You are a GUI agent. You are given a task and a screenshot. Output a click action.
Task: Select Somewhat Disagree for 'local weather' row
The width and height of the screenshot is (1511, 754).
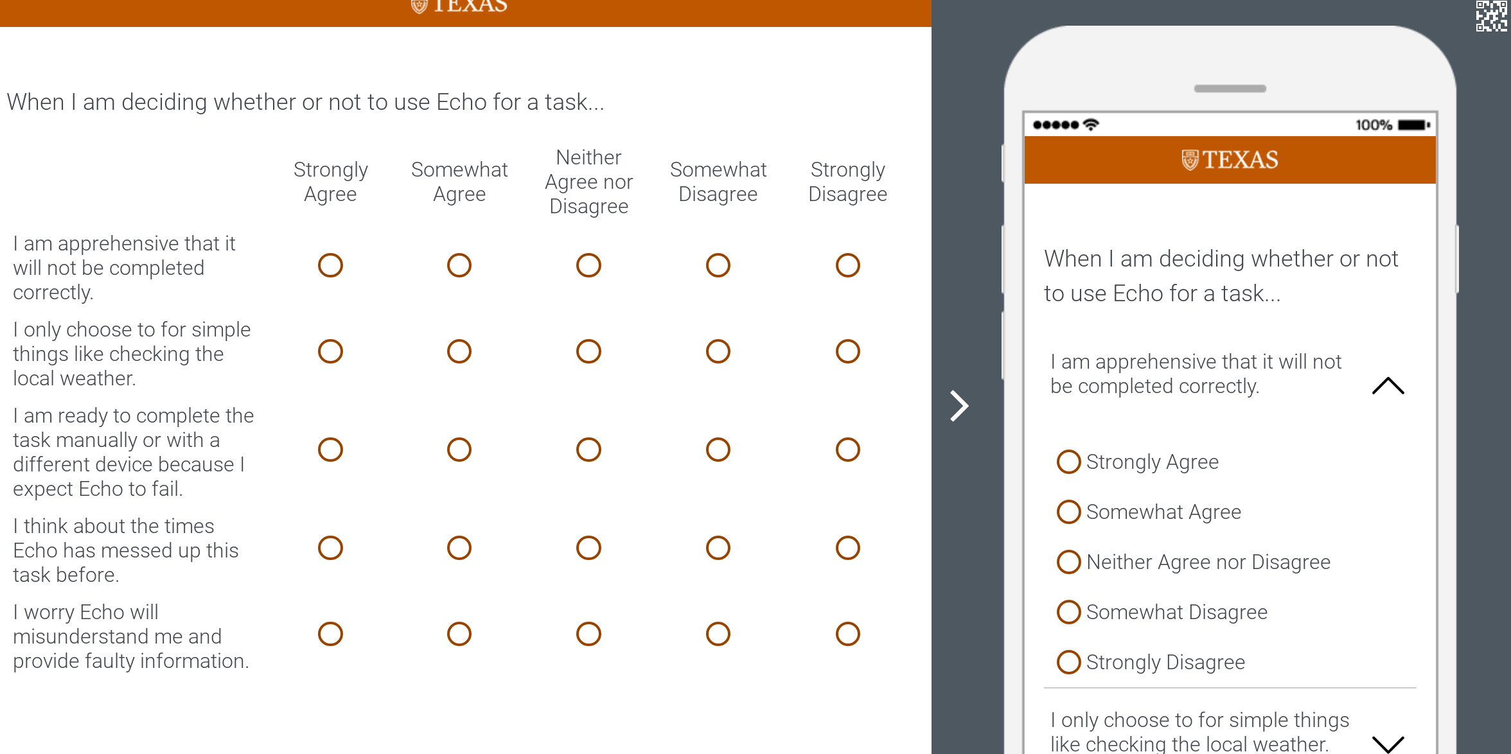click(x=718, y=351)
